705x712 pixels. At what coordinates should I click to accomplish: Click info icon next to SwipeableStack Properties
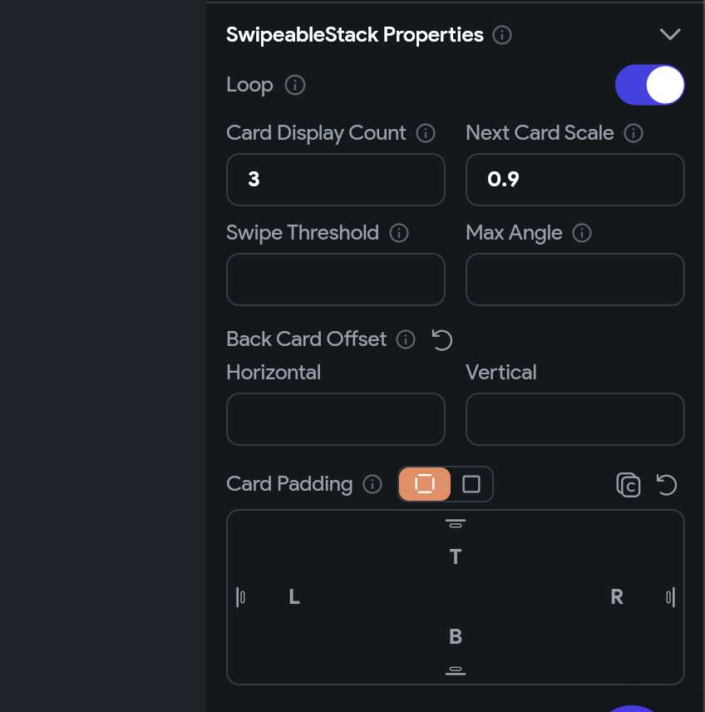[x=502, y=35]
